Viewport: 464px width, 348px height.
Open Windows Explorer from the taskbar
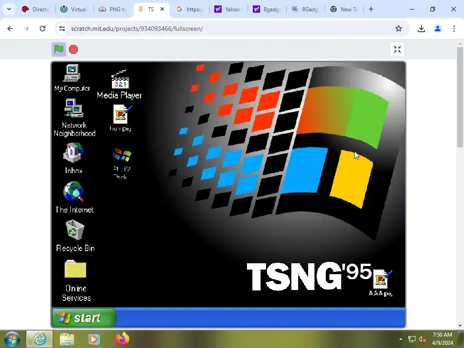[x=67, y=339]
